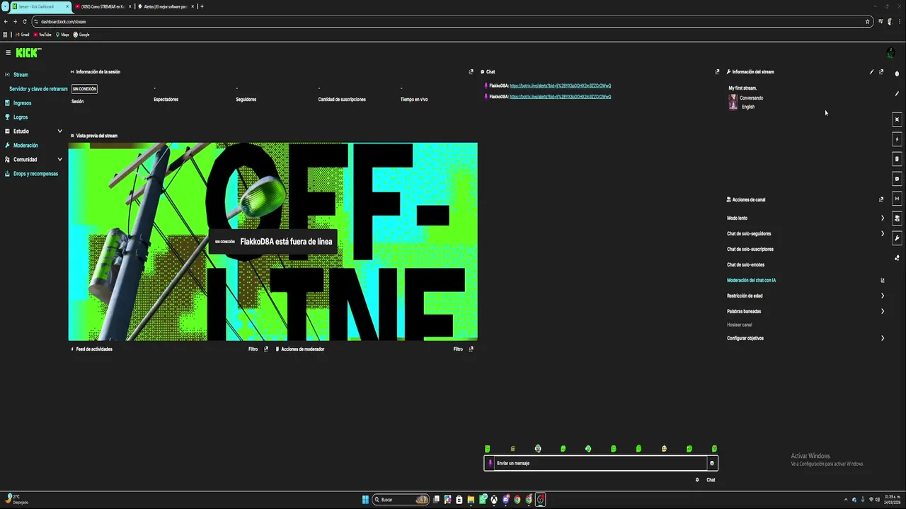Viewport: 906px width, 509px height.
Task: Open emoji picker in chat message box
Action: [x=712, y=463]
